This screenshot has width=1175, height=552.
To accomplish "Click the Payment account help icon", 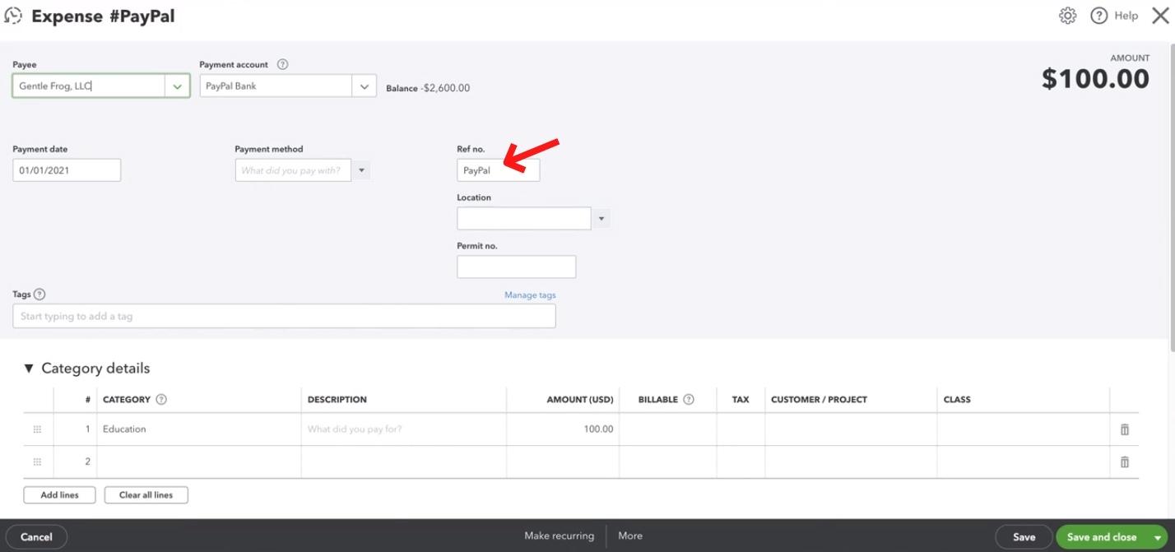I will [x=282, y=64].
